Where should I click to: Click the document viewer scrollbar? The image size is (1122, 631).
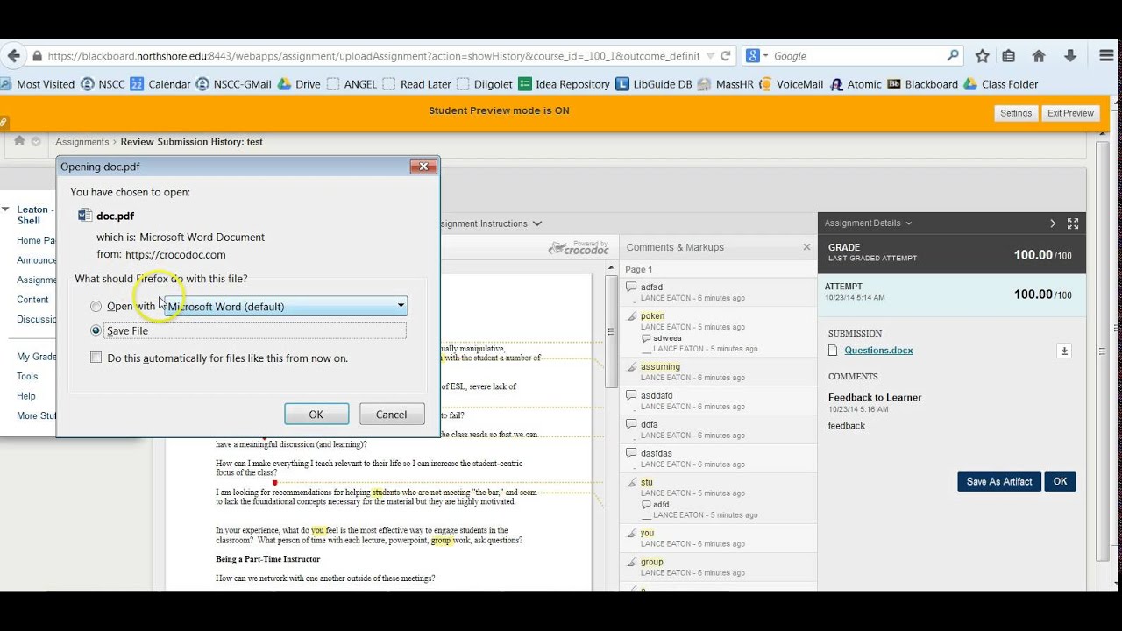pyautogui.click(x=611, y=330)
